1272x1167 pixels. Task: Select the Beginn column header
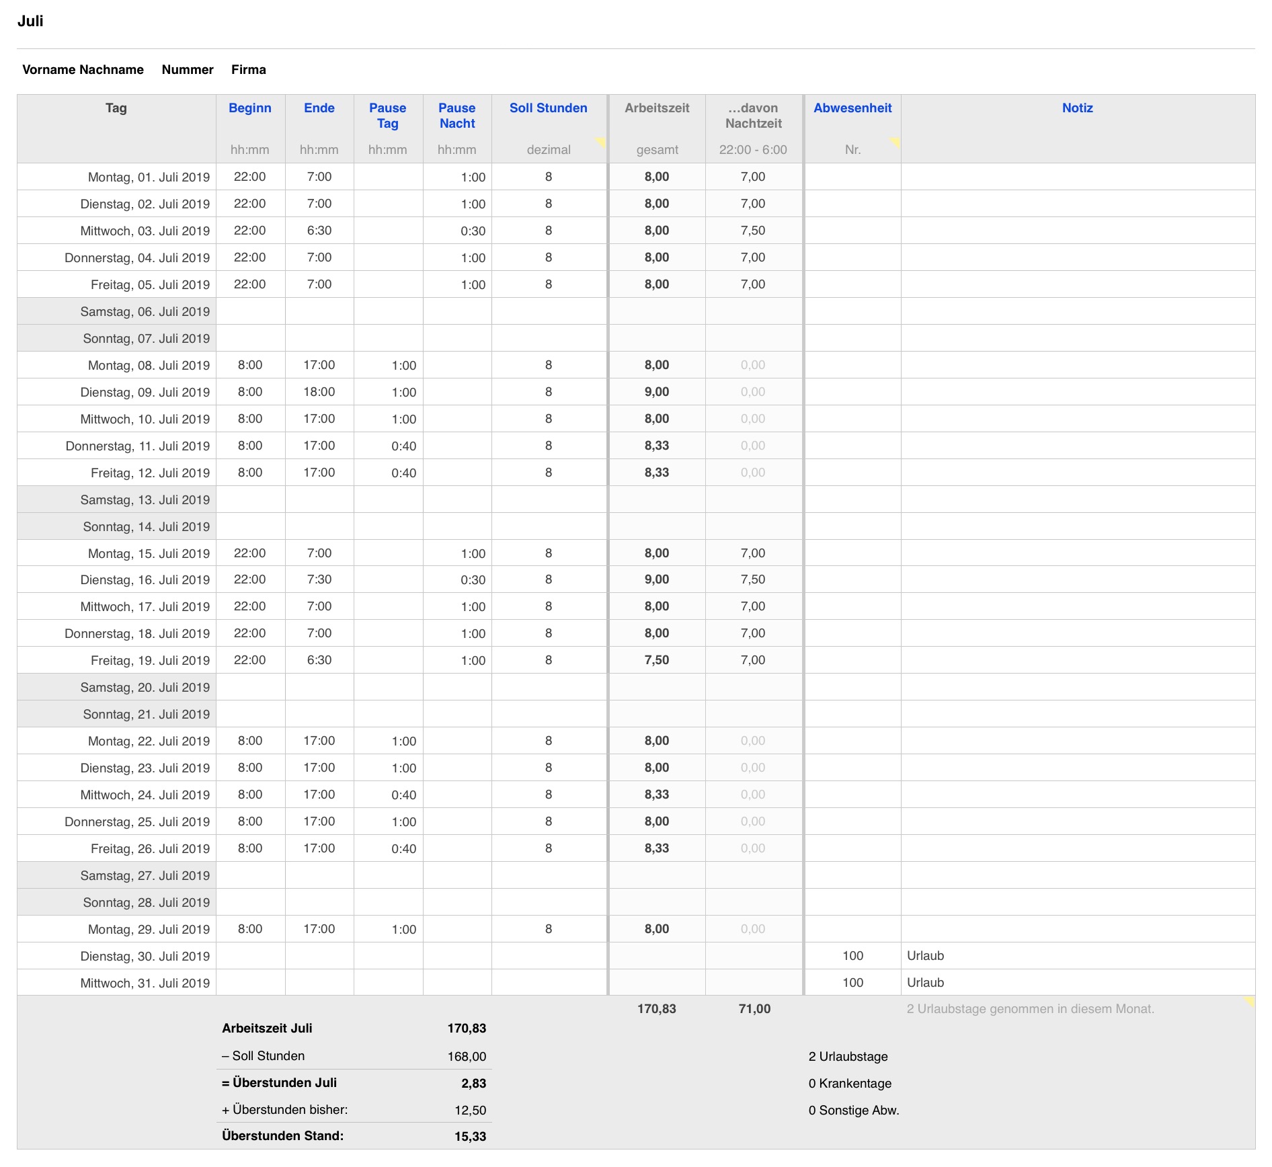coord(249,108)
